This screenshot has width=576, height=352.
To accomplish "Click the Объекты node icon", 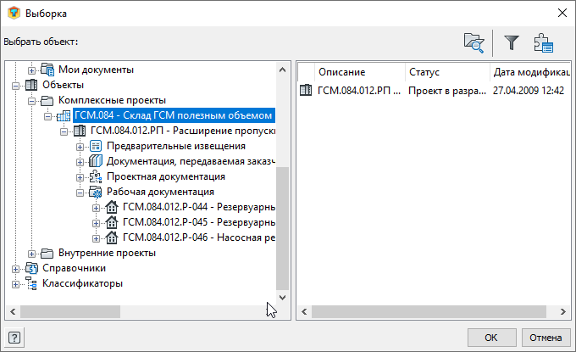I will 31,85.
